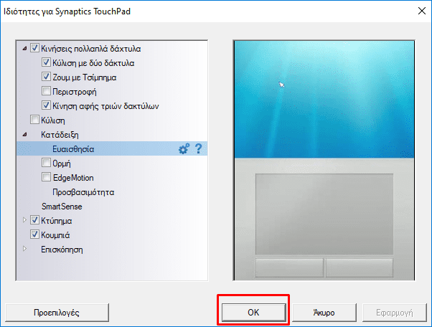This screenshot has width=432, height=327.
Task: Toggle Ζουμ με Τσίμπημα checkbox
Action: (x=46, y=77)
